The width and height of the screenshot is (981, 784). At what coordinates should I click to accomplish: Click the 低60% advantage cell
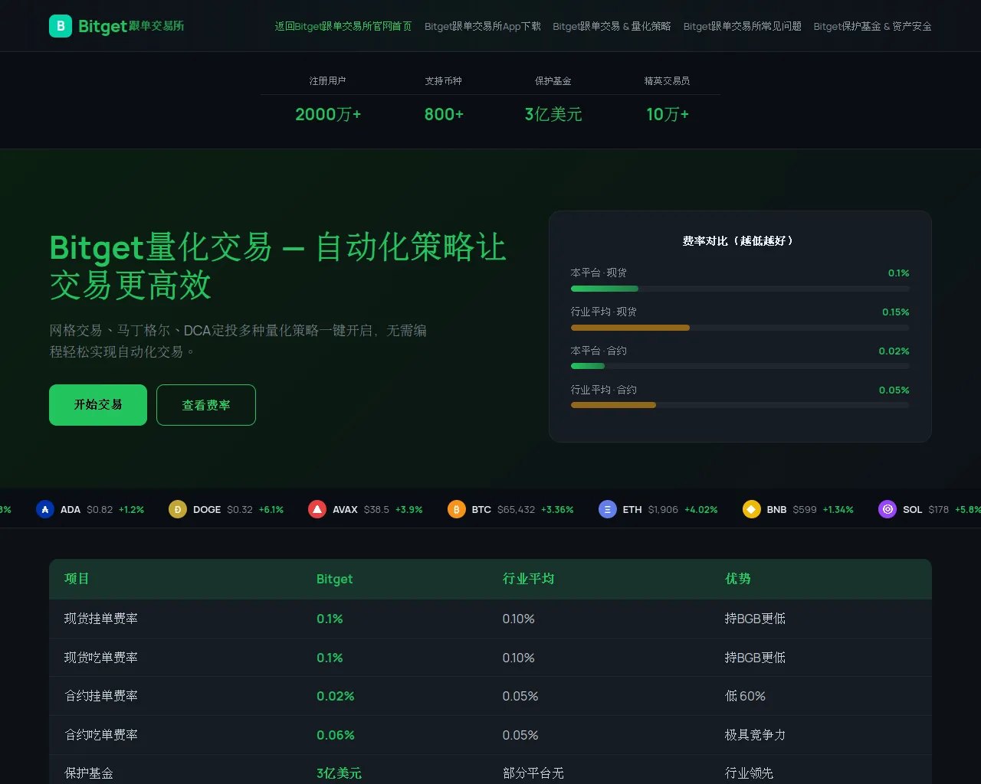coord(745,696)
